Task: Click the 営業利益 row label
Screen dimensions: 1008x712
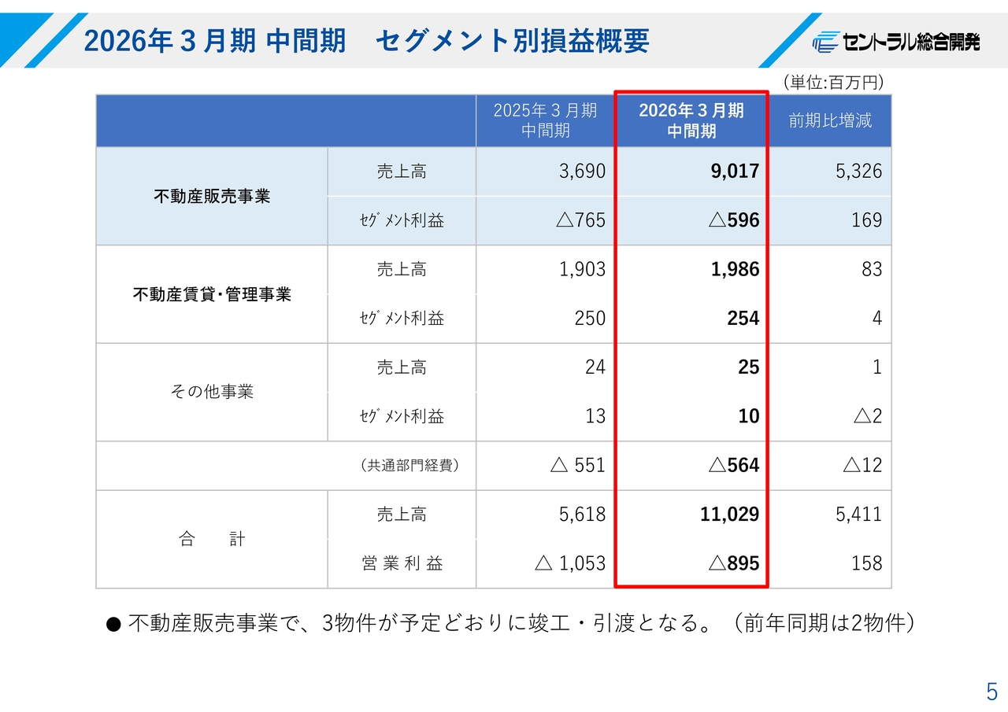Action: (402, 563)
